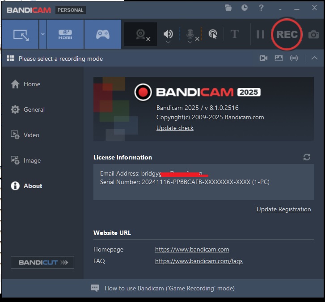Toggle the webcam overlay
The width and height of the screenshot is (325, 302).
[140, 34]
